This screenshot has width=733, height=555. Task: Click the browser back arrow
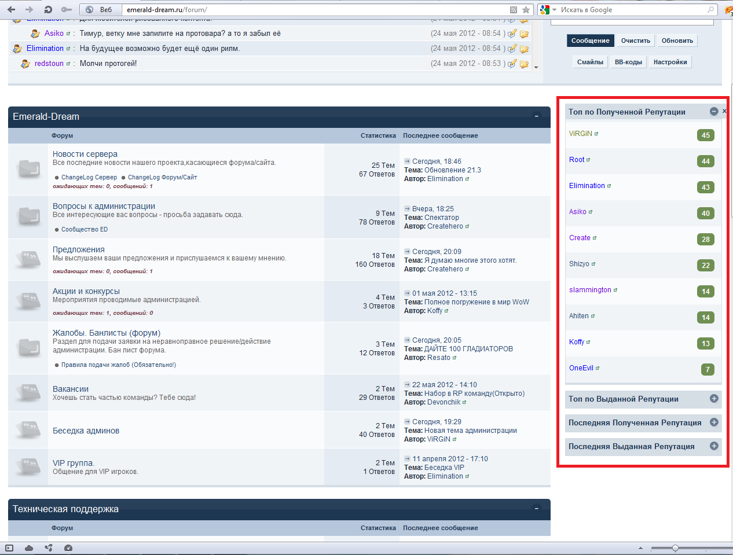point(11,10)
